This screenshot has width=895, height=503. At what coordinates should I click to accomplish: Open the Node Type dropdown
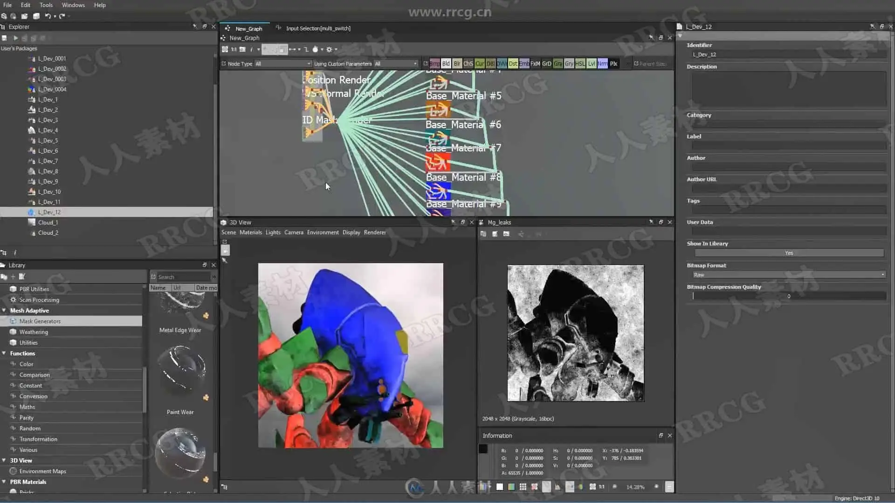[x=282, y=64]
